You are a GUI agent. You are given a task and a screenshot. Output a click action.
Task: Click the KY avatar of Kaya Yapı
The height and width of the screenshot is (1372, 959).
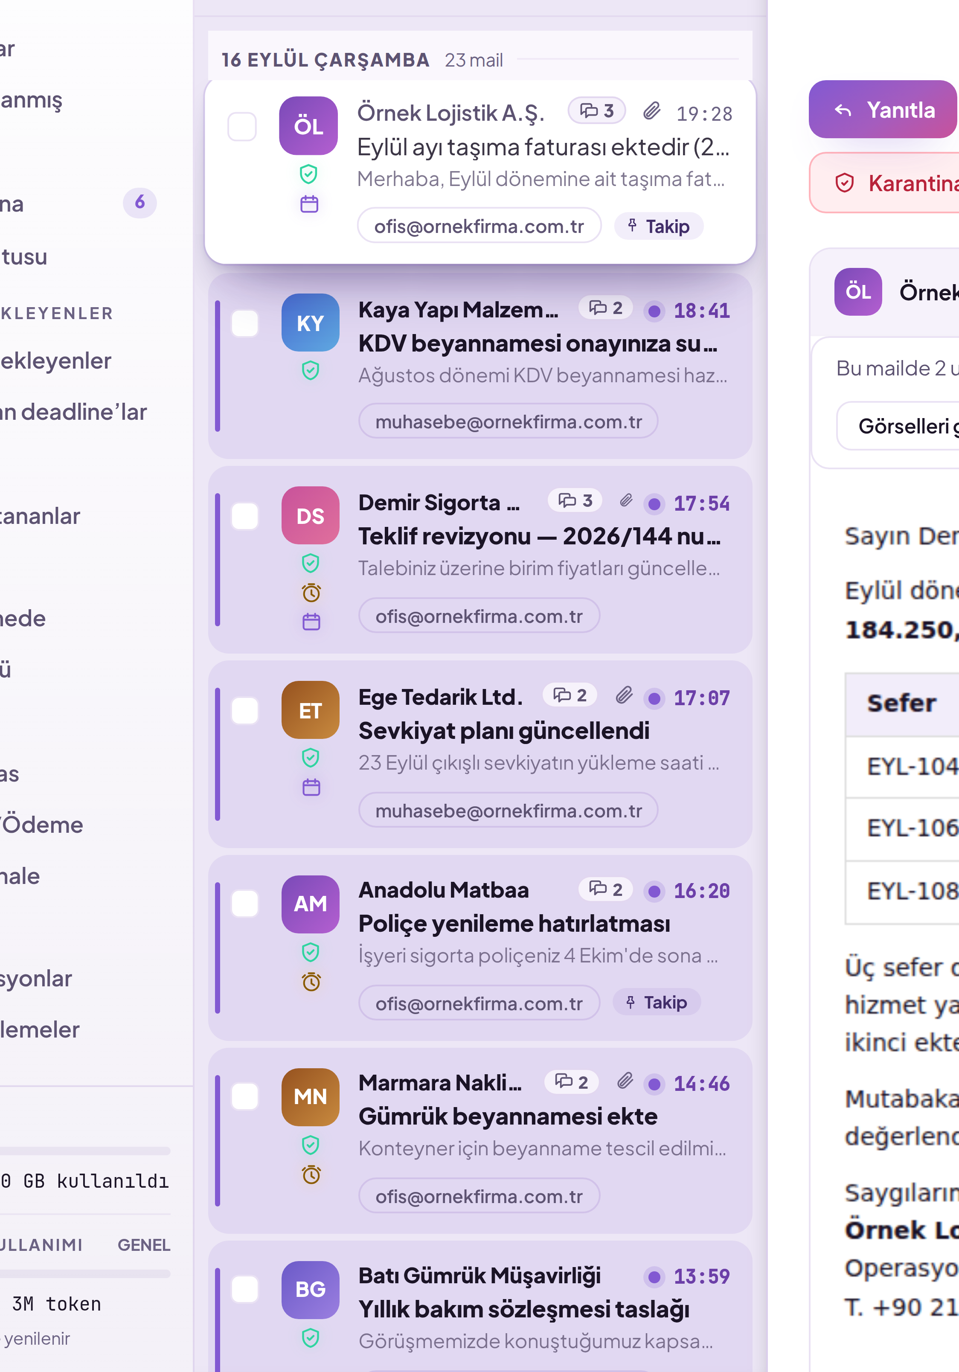pyautogui.click(x=311, y=323)
